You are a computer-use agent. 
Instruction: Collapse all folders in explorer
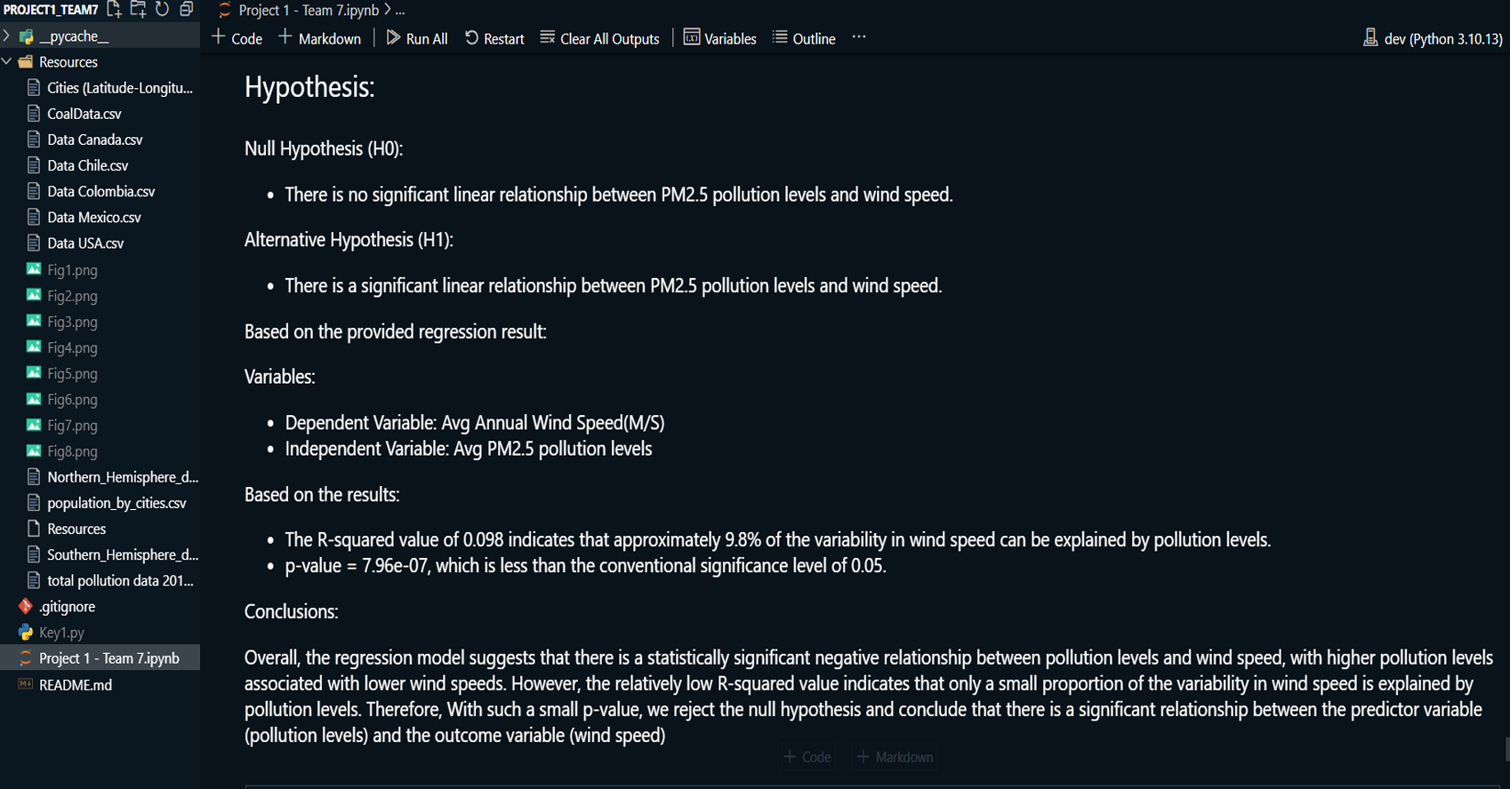point(186,10)
